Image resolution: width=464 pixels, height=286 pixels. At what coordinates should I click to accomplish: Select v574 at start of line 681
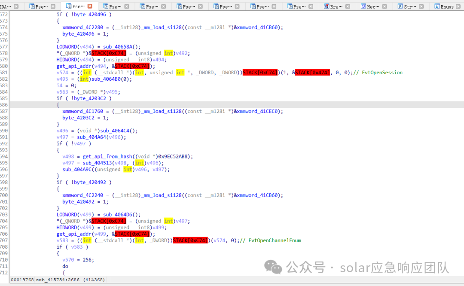(x=62, y=73)
